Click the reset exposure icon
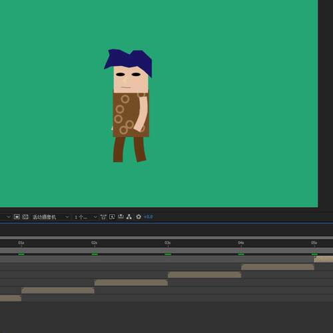This screenshot has width=333, height=333. click(x=139, y=216)
